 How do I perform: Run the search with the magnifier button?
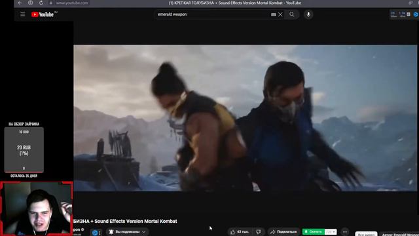click(292, 14)
